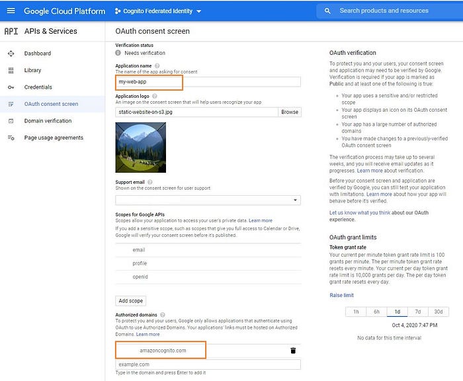The image size is (463, 381).
Task: Click the logo file field static-website-on-s3.jpg
Action: pyautogui.click(x=196, y=112)
